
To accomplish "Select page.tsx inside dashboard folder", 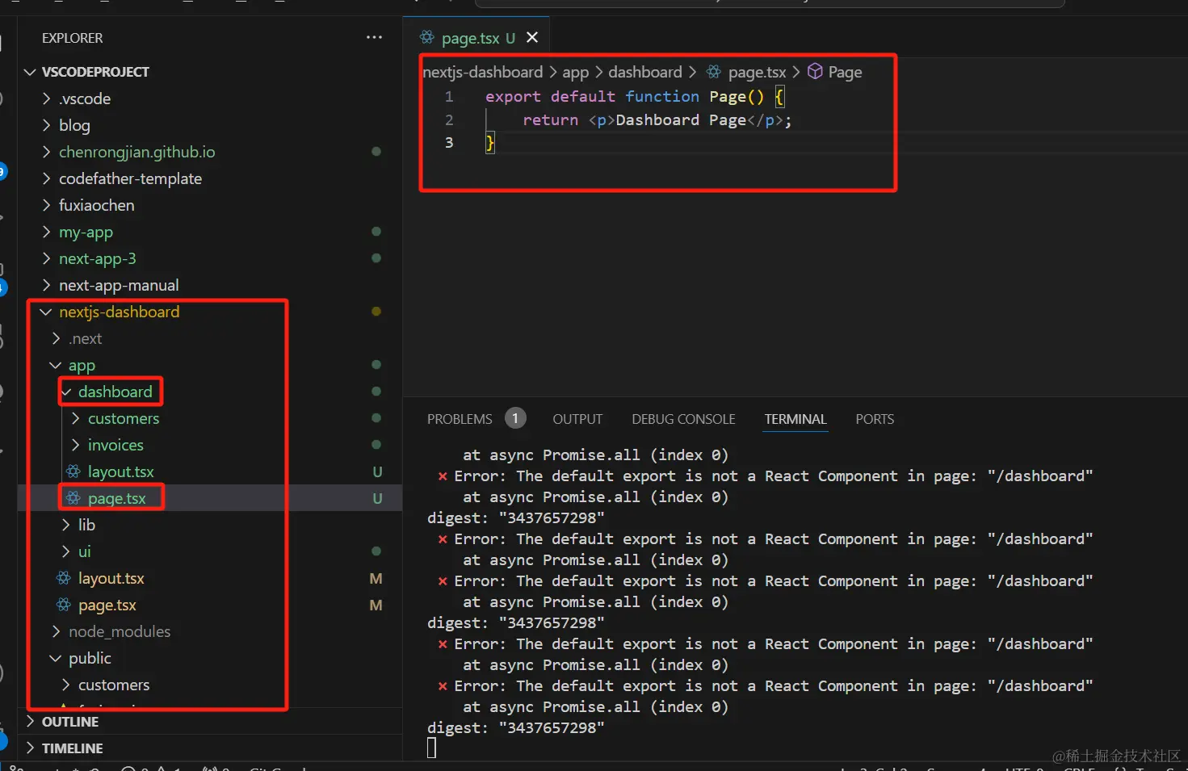I will (116, 498).
